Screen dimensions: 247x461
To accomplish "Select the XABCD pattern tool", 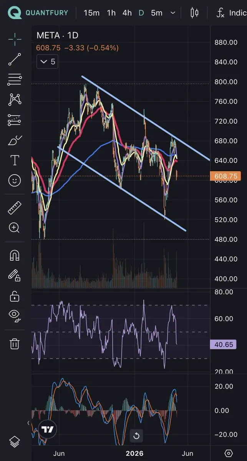I will 15,100.
